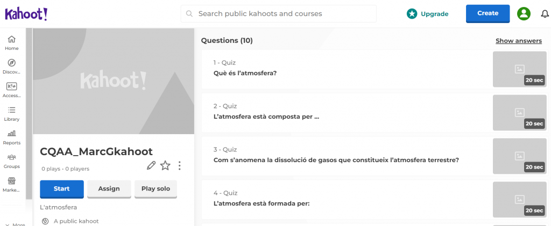Image resolution: width=551 pixels, height=226 pixels.
Task: Click the Kahoot! logo
Action: (26, 14)
